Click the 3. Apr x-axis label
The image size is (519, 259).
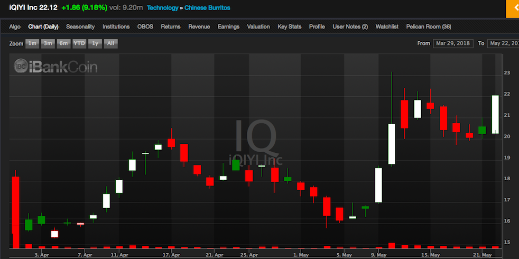(42, 255)
